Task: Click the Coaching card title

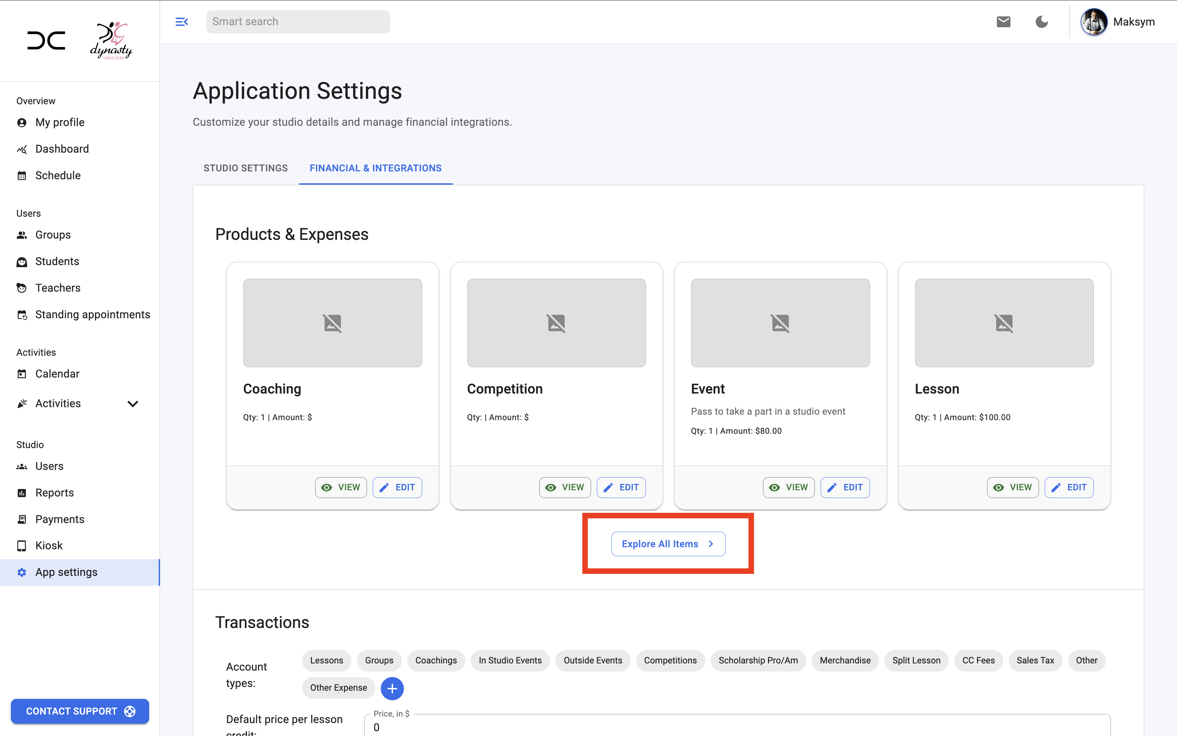Action: point(272,389)
